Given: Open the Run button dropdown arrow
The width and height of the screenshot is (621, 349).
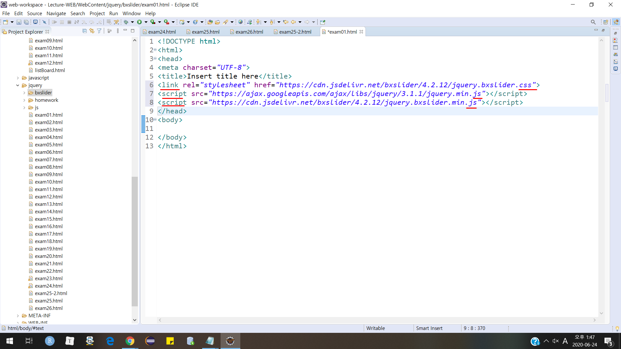Looking at the screenshot, I should (x=146, y=22).
